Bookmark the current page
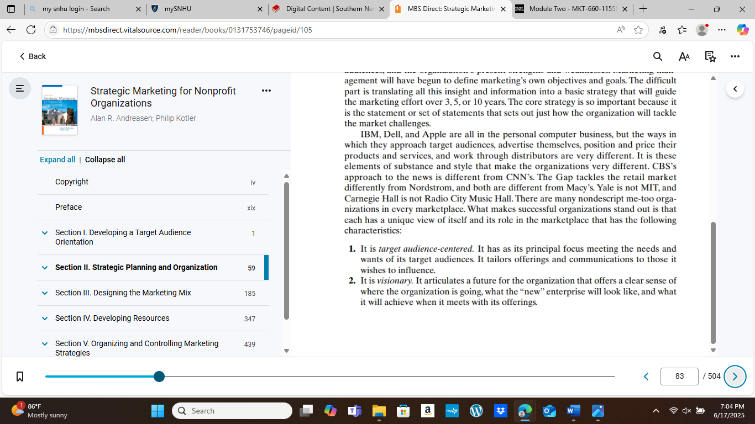The height and width of the screenshot is (424, 755). [20, 377]
